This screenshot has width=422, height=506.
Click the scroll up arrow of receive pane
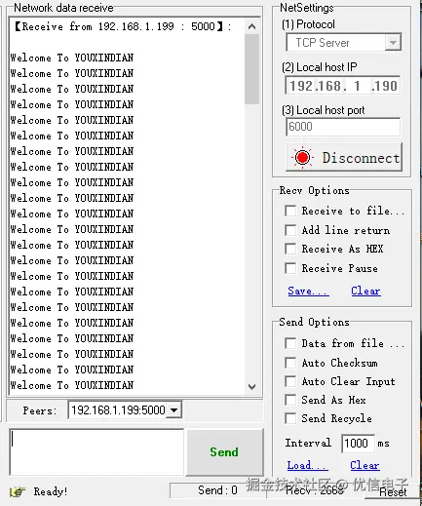(x=251, y=26)
